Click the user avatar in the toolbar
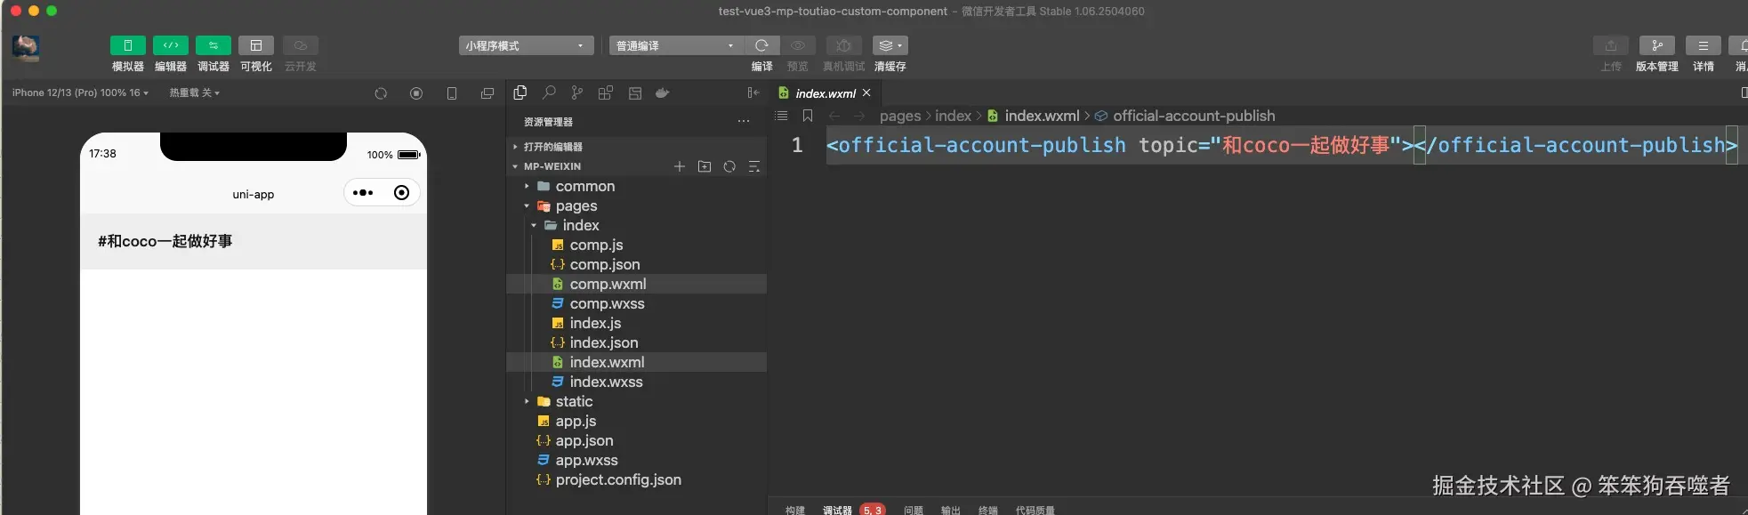Image resolution: width=1748 pixels, height=515 pixels. coord(26,48)
